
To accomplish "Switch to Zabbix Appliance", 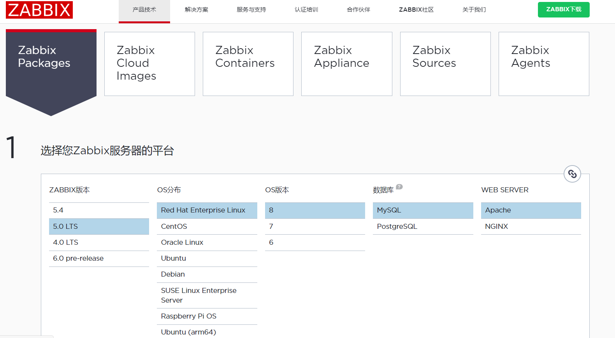I will pos(346,64).
